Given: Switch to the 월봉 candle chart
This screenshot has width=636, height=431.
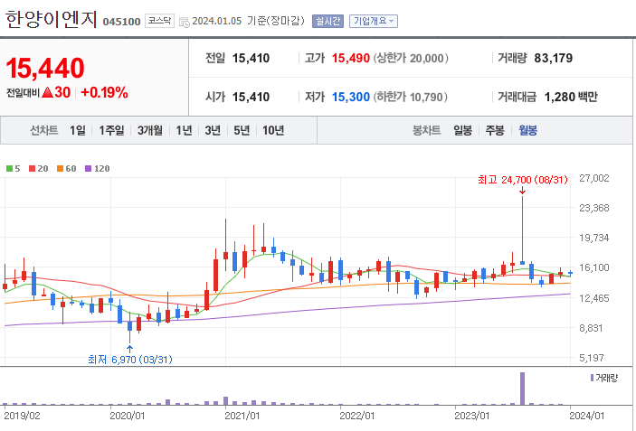Looking at the screenshot, I should pyautogui.click(x=527, y=130).
